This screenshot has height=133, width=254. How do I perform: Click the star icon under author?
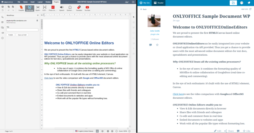[x=157, y=45]
